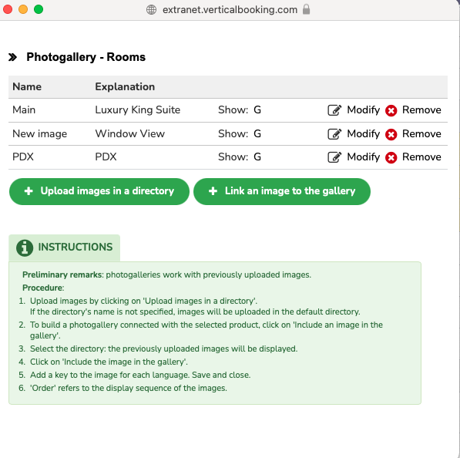Image resolution: width=460 pixels, height=458 pixels.
Task: Click the pencil edit icon for Main row
Action: coord(334,110)
